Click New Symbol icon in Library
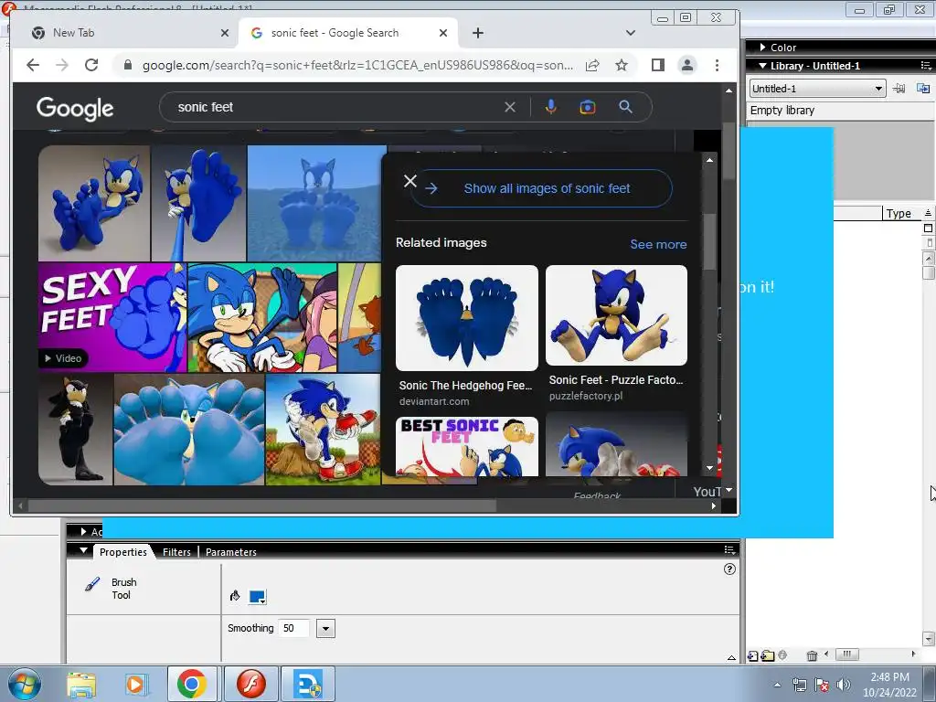 tap(753, 655)
